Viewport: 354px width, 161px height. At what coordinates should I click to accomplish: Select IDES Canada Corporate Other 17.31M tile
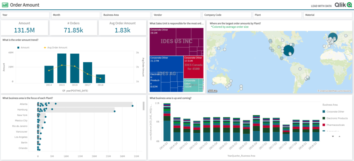tap(194, 67)
